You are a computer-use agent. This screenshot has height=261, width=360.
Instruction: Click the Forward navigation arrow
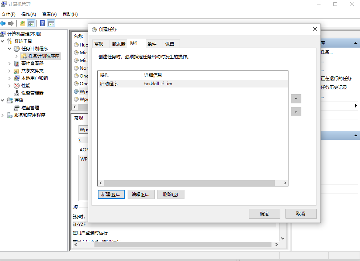[11, 23]
